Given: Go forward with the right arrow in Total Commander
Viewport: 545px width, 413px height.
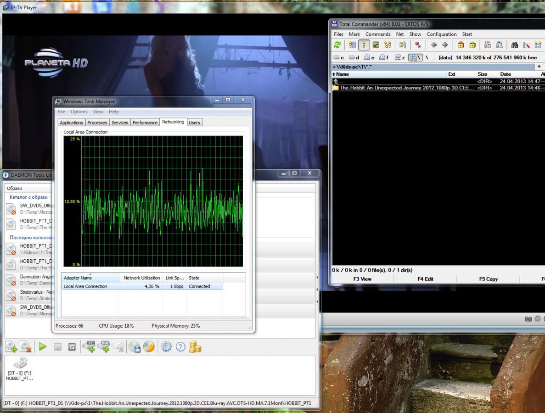Looking at the screenshot, I should click(445, 45).
